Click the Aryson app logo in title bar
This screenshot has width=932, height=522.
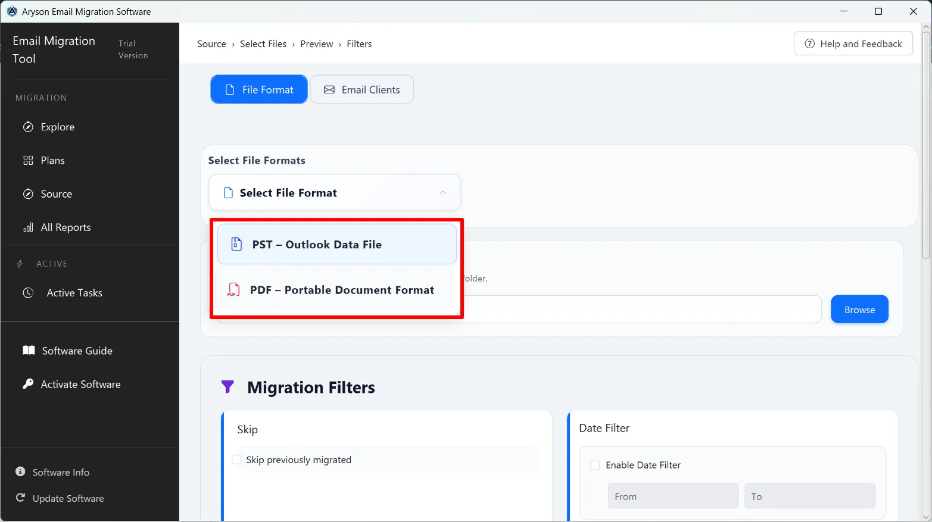pos(12,11)
